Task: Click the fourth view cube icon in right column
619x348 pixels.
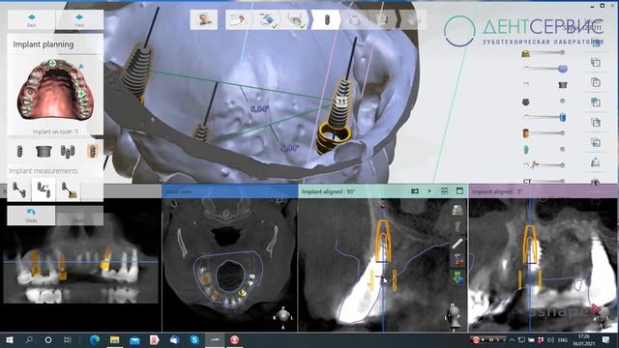Action: pos(596,102)
